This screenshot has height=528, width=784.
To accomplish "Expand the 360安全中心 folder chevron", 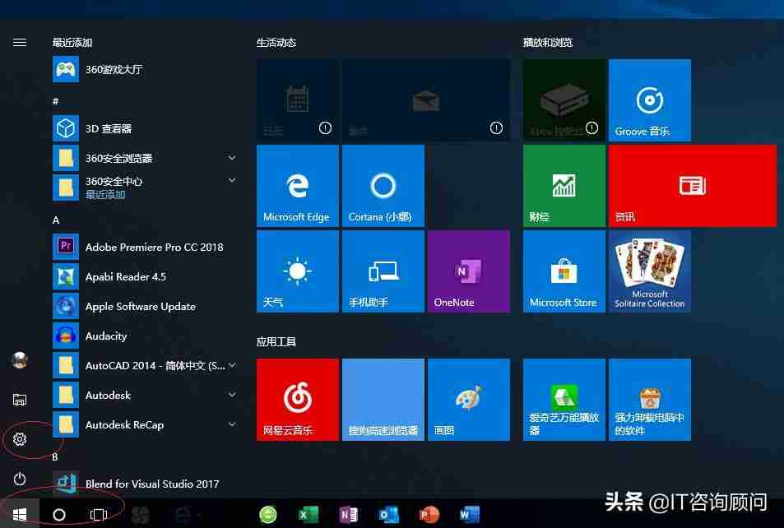I will [232, 180].
